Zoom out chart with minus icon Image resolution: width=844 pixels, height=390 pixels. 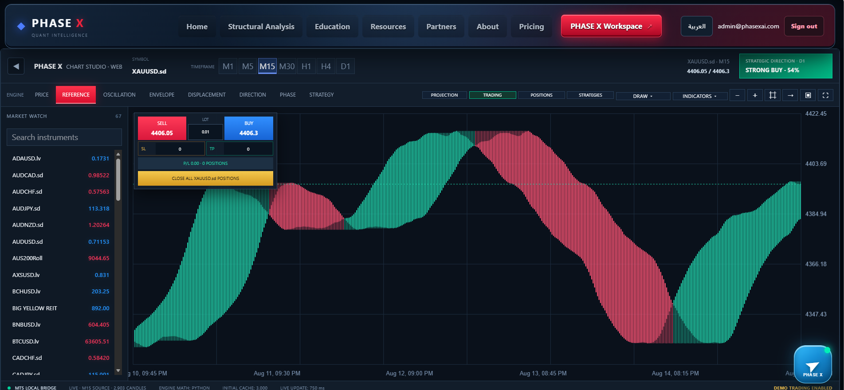737,95
